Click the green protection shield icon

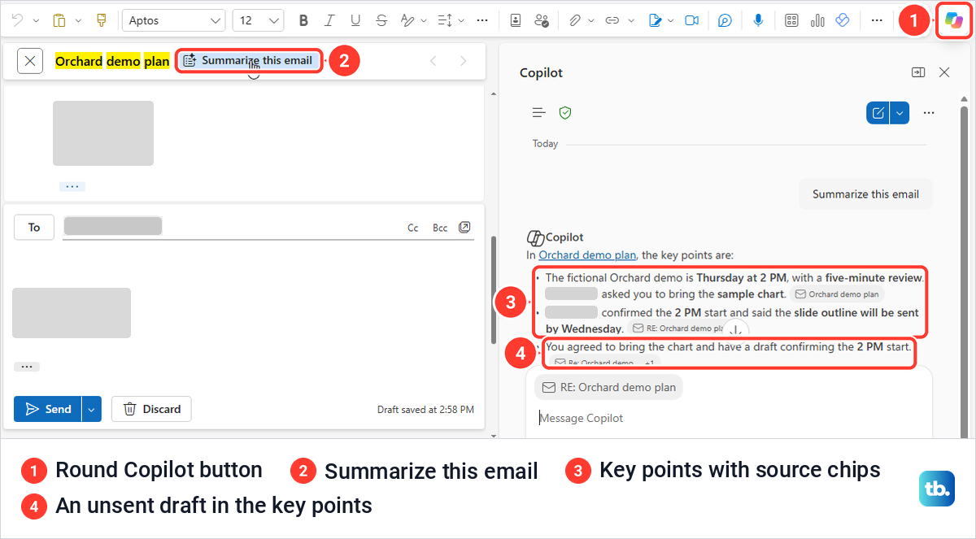click(x=565, y=113)
